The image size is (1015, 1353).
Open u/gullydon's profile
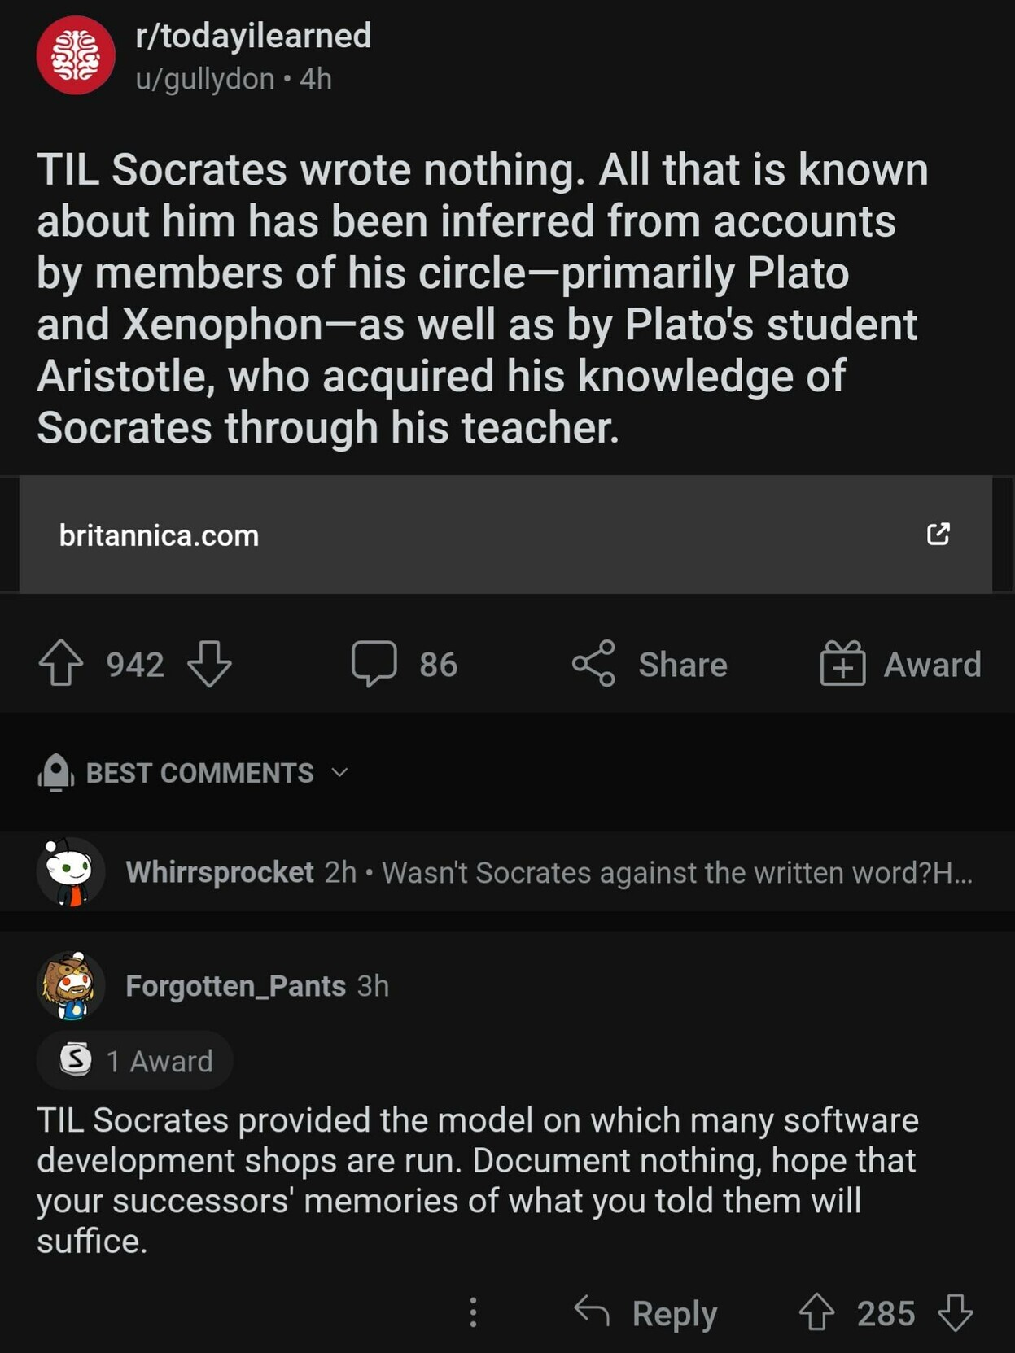click(205, 79)
